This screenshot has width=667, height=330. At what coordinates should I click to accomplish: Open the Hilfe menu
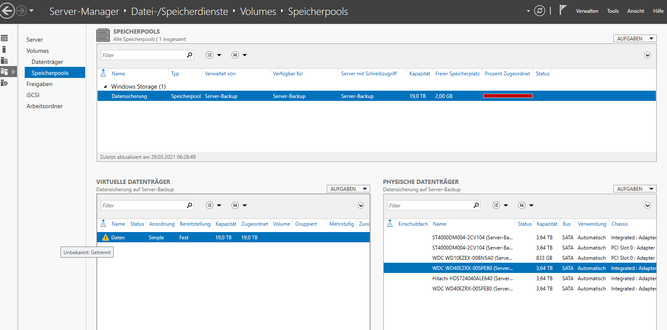click(658, 11)
